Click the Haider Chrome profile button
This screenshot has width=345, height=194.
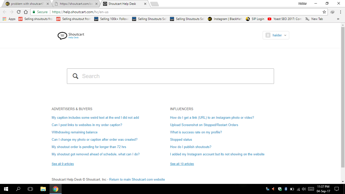(303, 4)
